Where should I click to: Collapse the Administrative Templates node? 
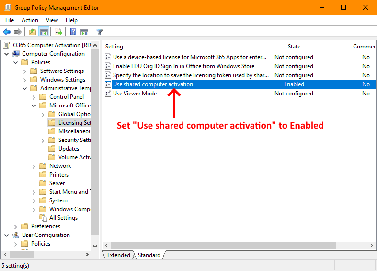[x=24, y=89]
